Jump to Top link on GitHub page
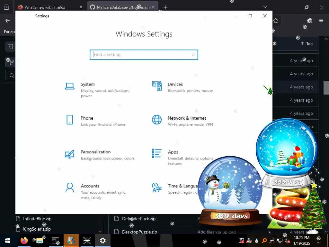Viewport: 329px width, 247px height. tap(307, 44)
